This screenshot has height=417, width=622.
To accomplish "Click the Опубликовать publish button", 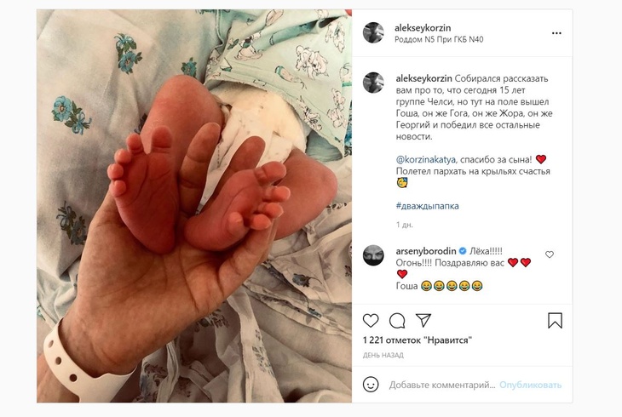I will [530, 385].
